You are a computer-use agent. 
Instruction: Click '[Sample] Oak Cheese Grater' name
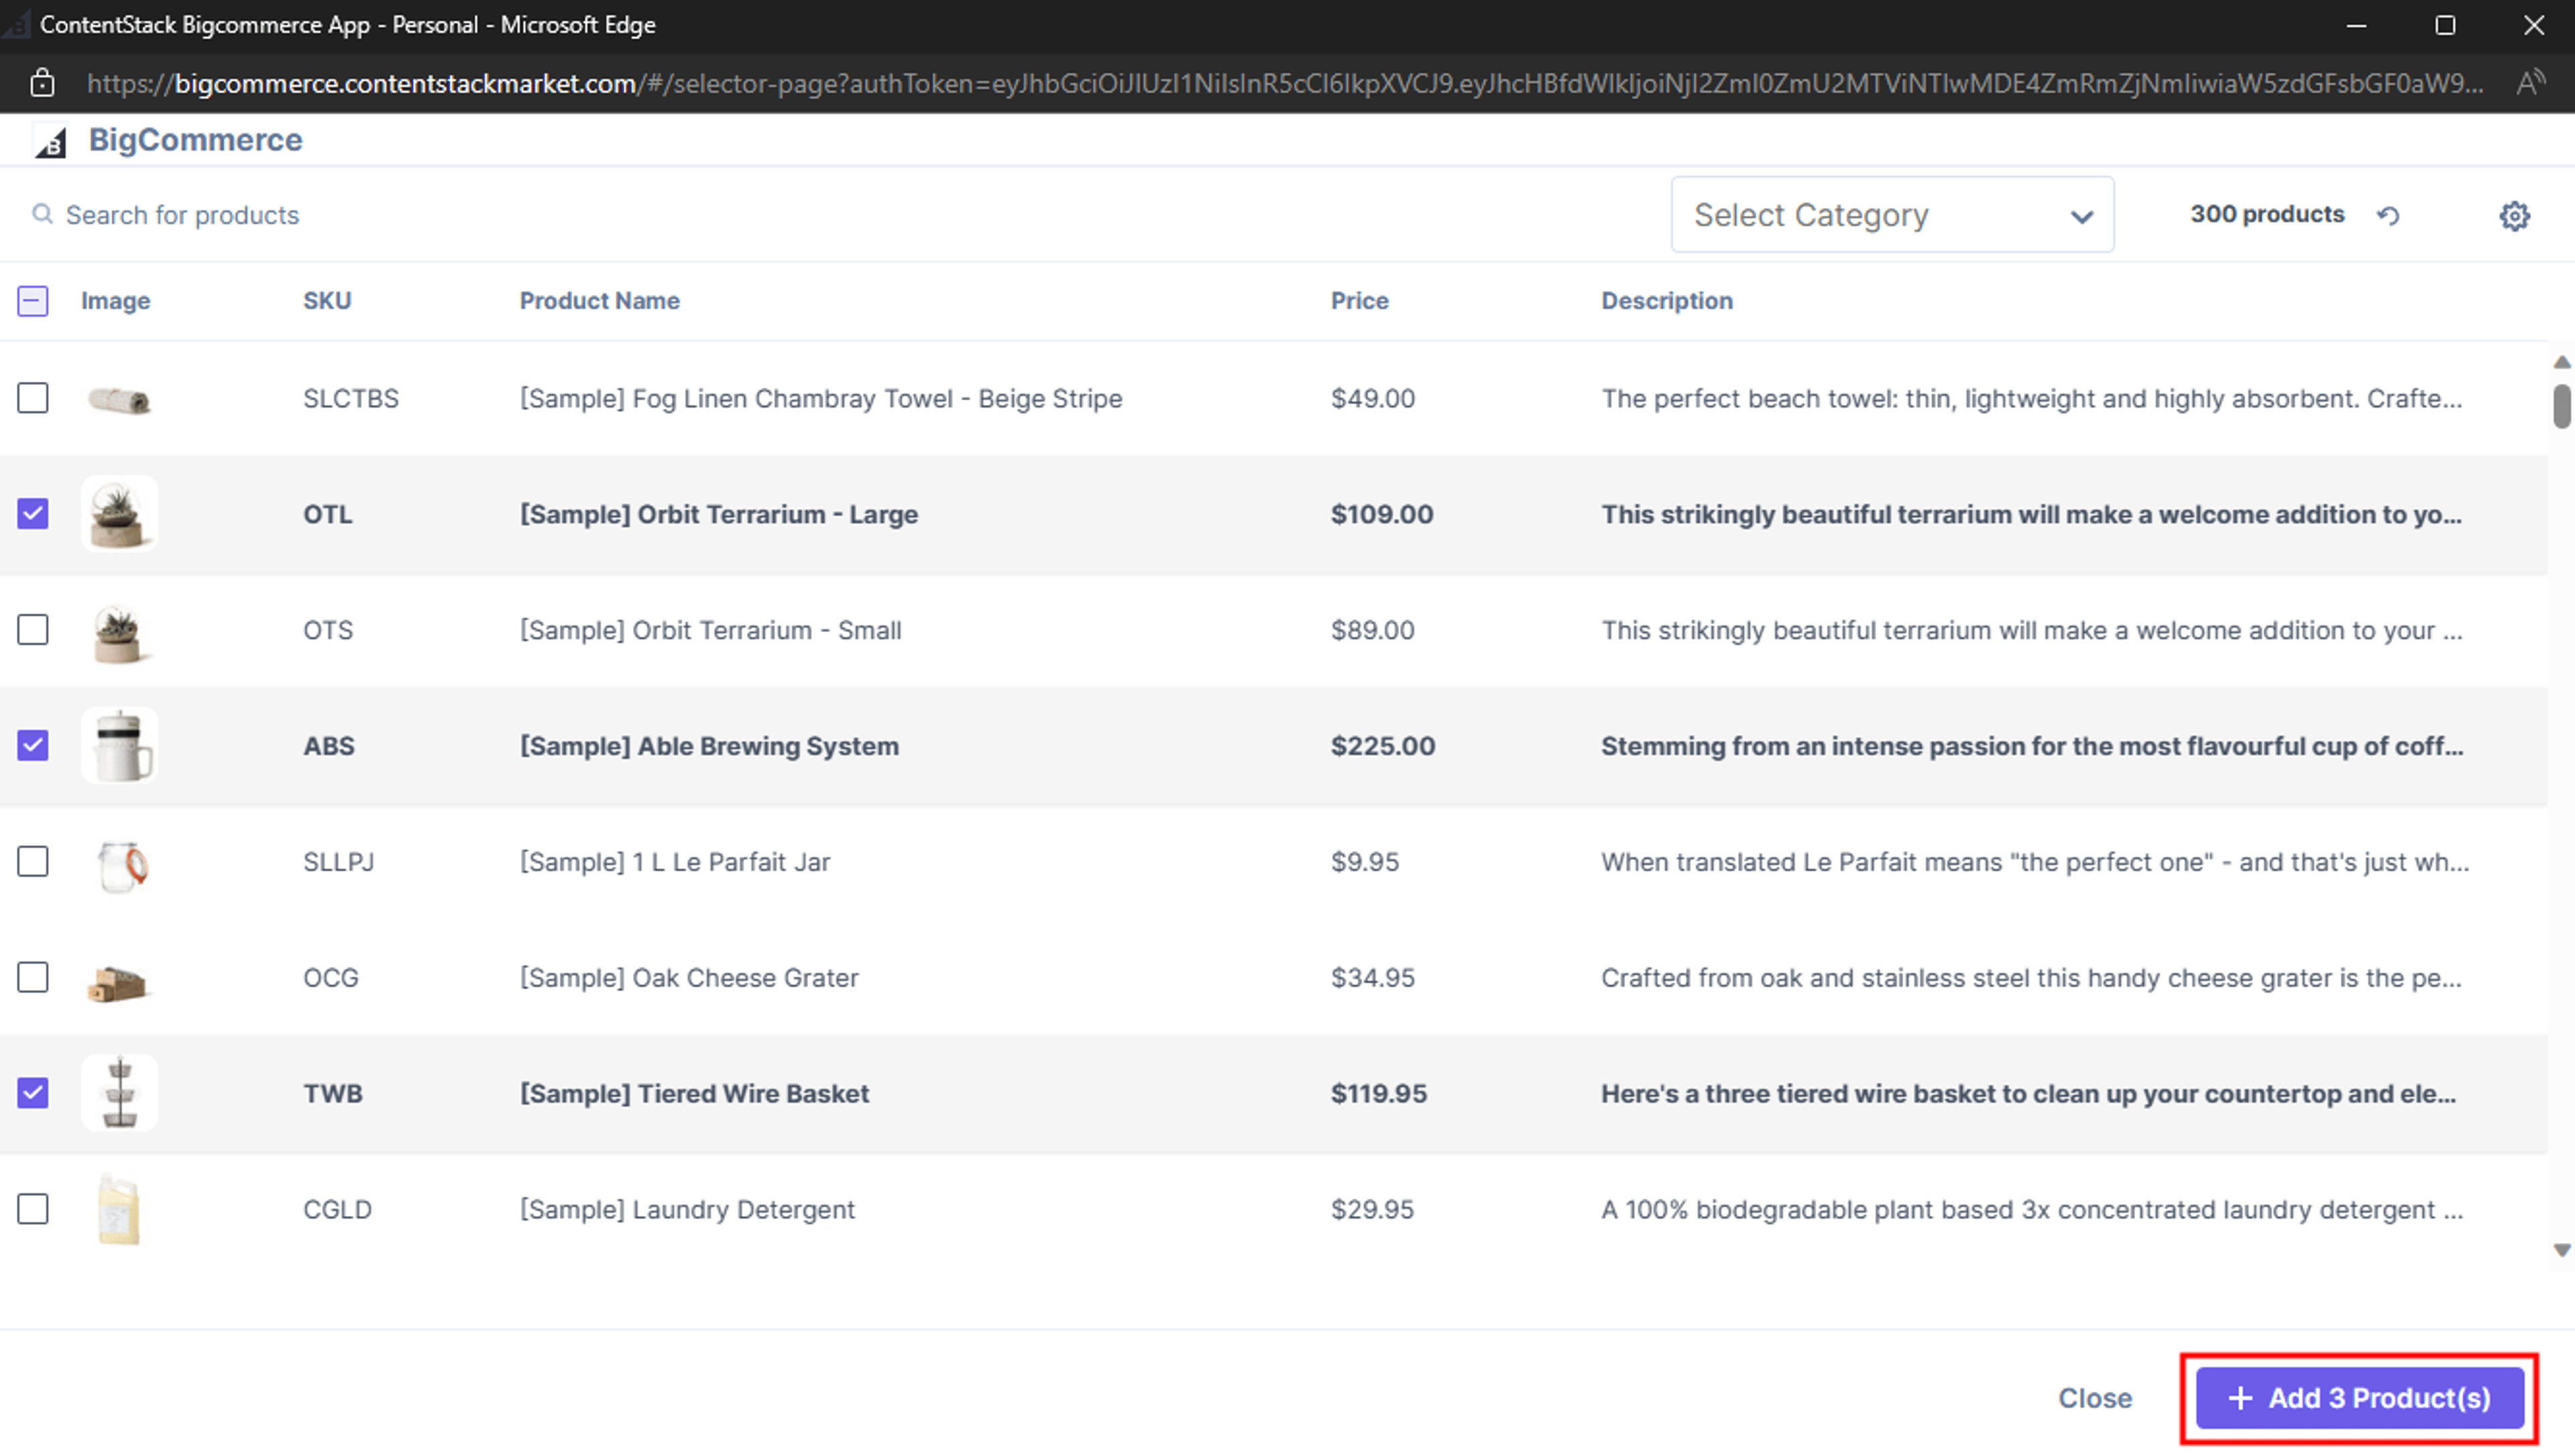pos(688,977)
